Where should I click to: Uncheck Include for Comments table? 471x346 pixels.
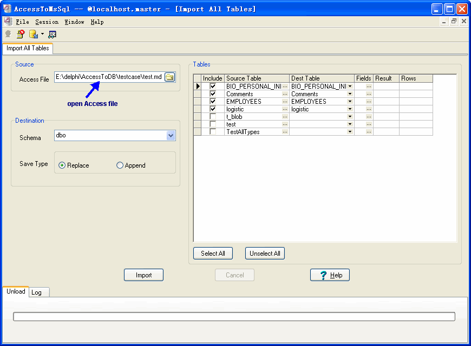coord(213,94)
